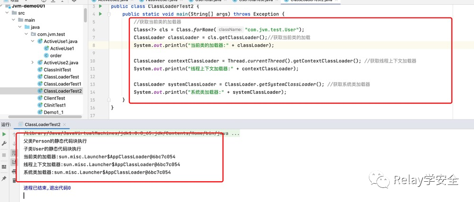Toggle soft-wrap in the console toolbar
This screenshot has width=474, height=202.
point(14,153)
